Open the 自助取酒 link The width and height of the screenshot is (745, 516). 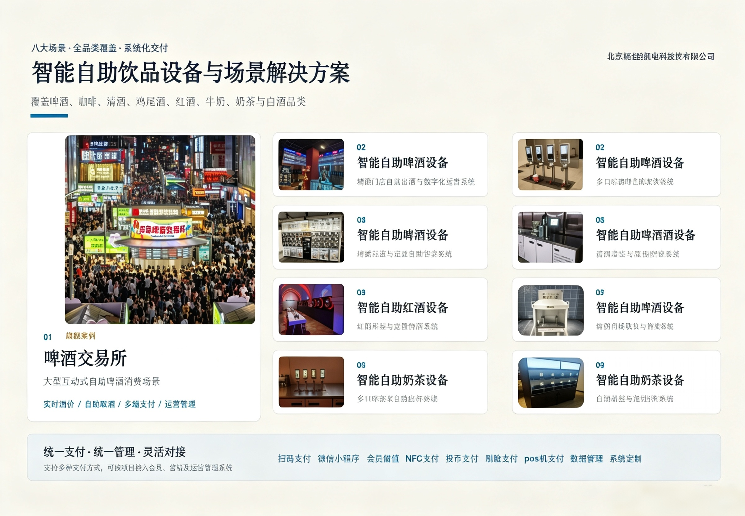tap(100, 404)
